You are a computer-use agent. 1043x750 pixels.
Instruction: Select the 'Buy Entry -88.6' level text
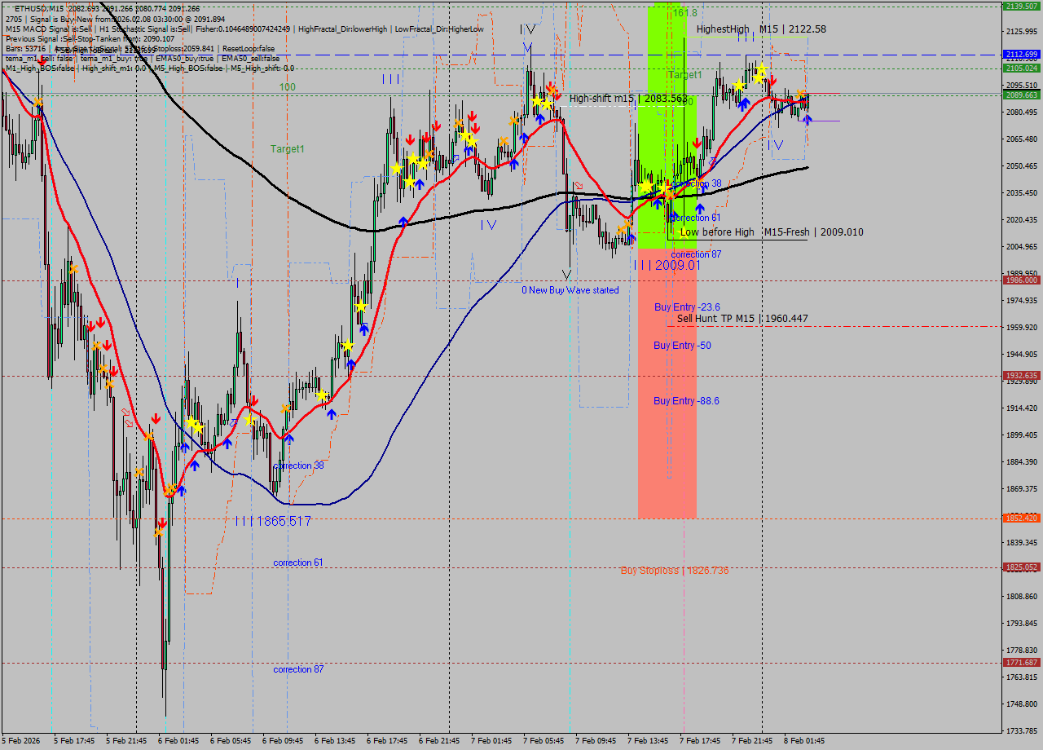pos(686,401)
